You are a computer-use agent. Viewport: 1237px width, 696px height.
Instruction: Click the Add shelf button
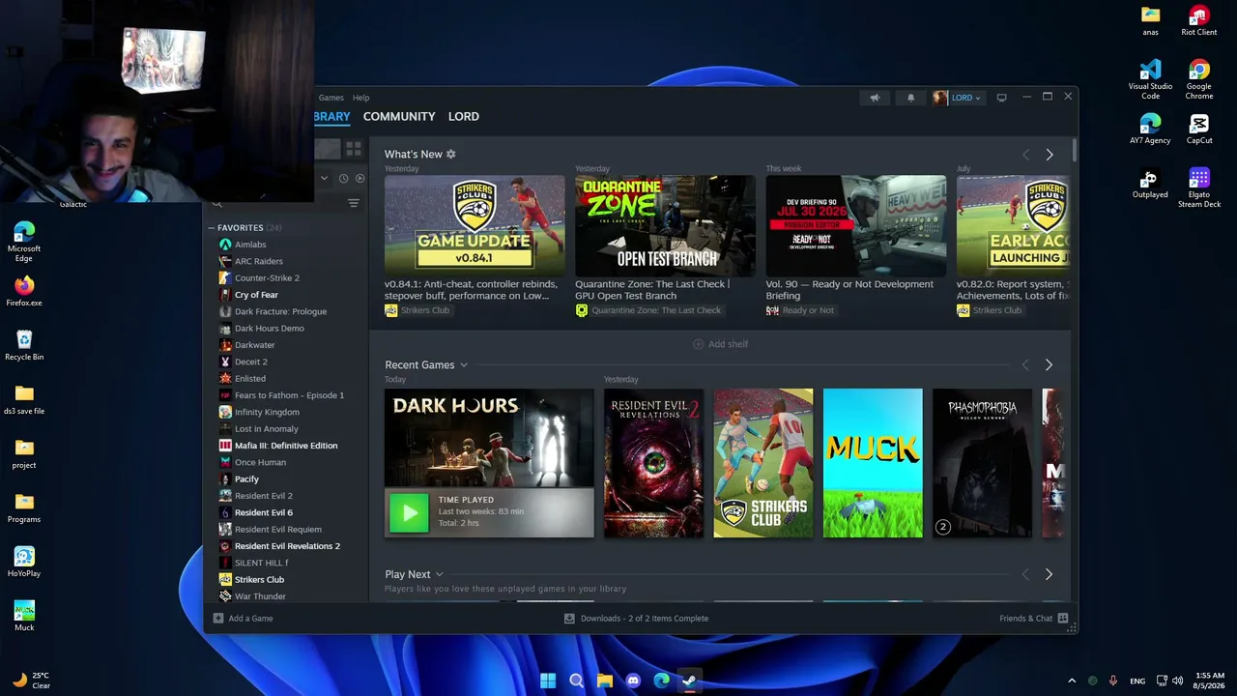point(721,344)
